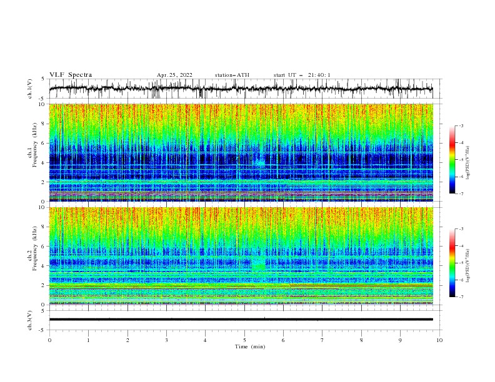The image size is (495, 382).
Task: Click the '8' kHz tick on ch.1 spectrogram
Action: click(44, 124)
